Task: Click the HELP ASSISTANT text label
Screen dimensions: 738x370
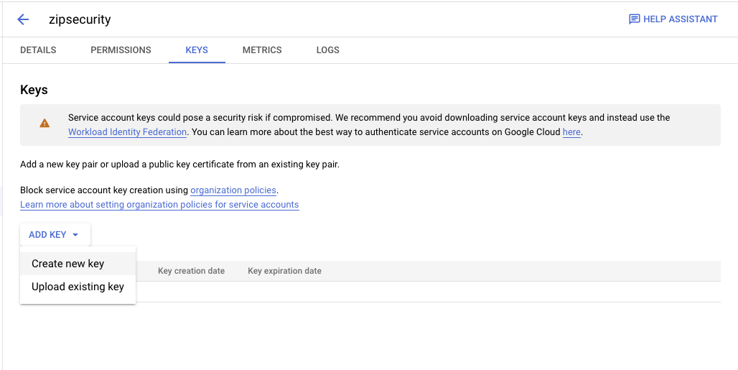Action: coord(680,19)
